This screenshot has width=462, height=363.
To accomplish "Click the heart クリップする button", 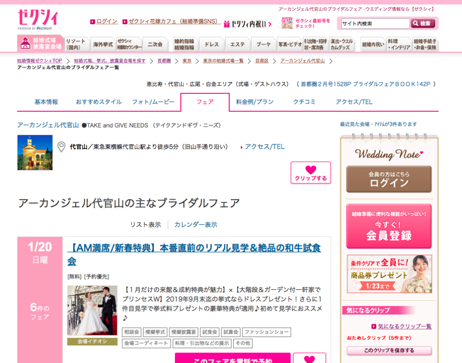I will point(310,173).
